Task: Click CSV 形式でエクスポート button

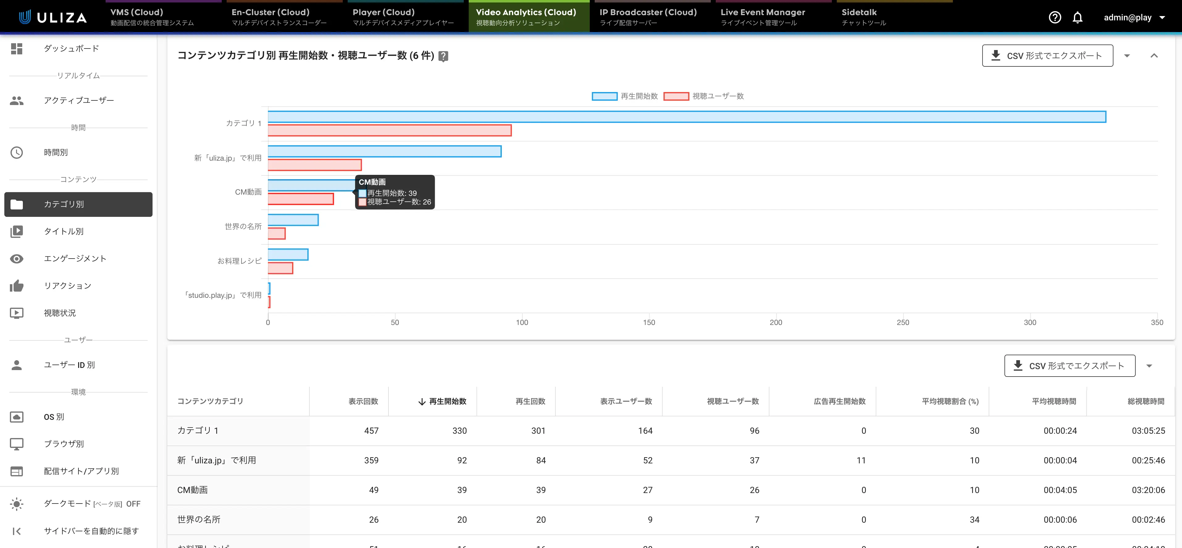Action: click(x=1047, y=55)
